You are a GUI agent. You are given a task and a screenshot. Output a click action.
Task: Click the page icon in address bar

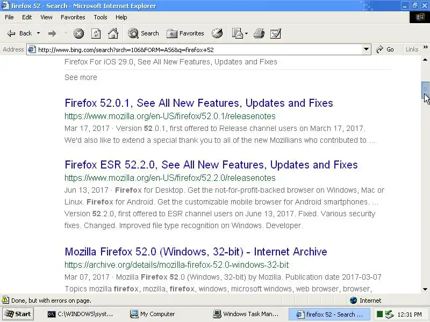(x=32, y=49)
